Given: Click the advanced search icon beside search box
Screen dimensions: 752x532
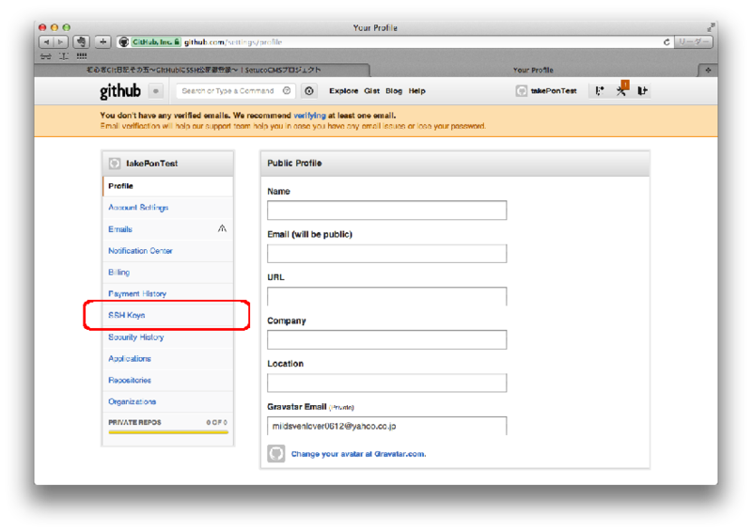Looking at the screenshot, I should (309, 90).
